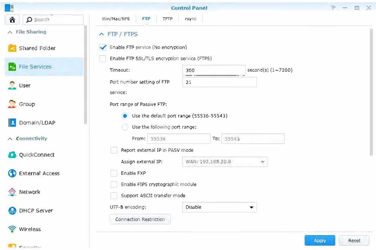
Task: Click the passive port To field
Action: (x=253, y=139)
